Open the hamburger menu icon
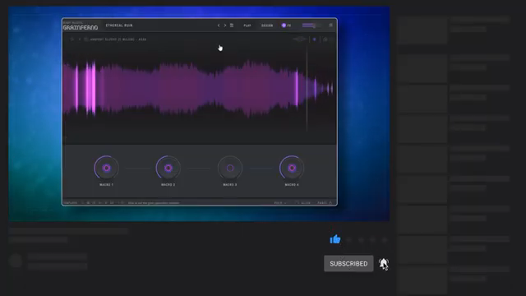This screenshot has width=526, height=296. tap(330, 25)
